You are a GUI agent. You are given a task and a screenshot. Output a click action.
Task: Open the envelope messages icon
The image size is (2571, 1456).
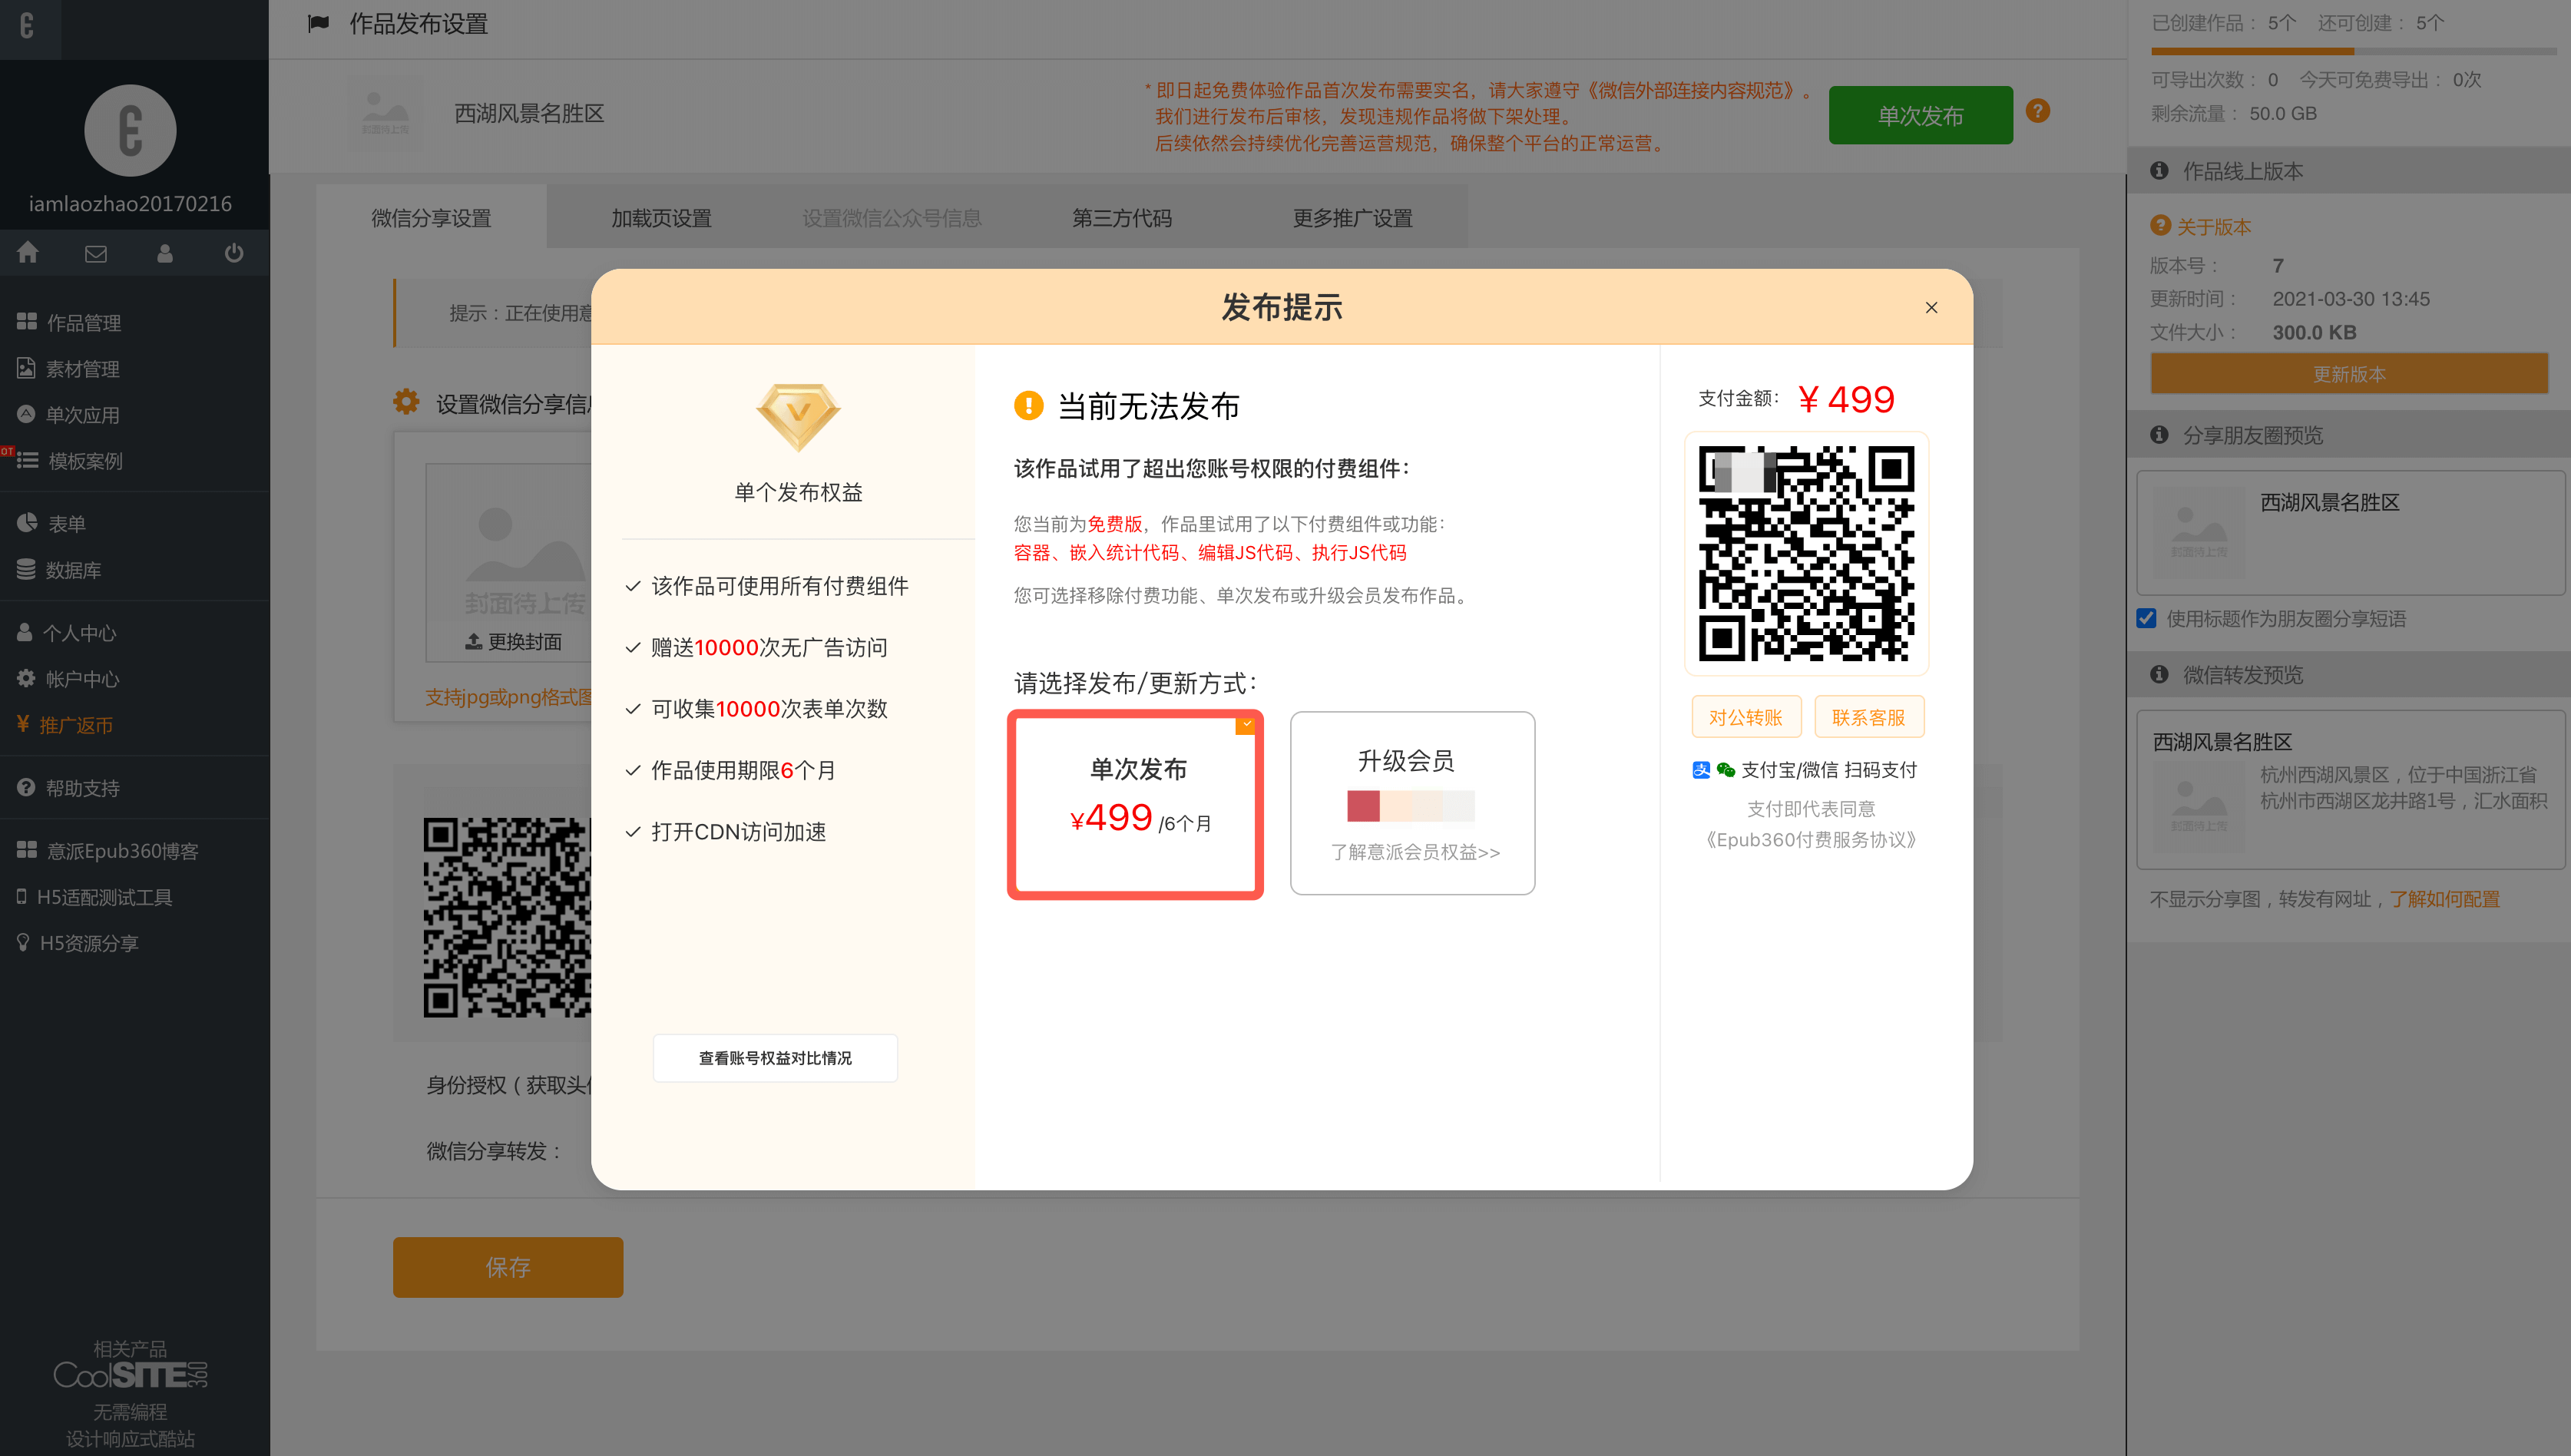(x=96, y=252)
